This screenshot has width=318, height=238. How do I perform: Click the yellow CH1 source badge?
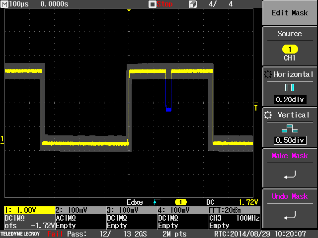click(290, 49)
